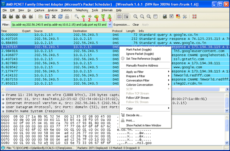Toggle auto scroll in live capture
The width and height of the screenshot is (230, 151).
126,16
